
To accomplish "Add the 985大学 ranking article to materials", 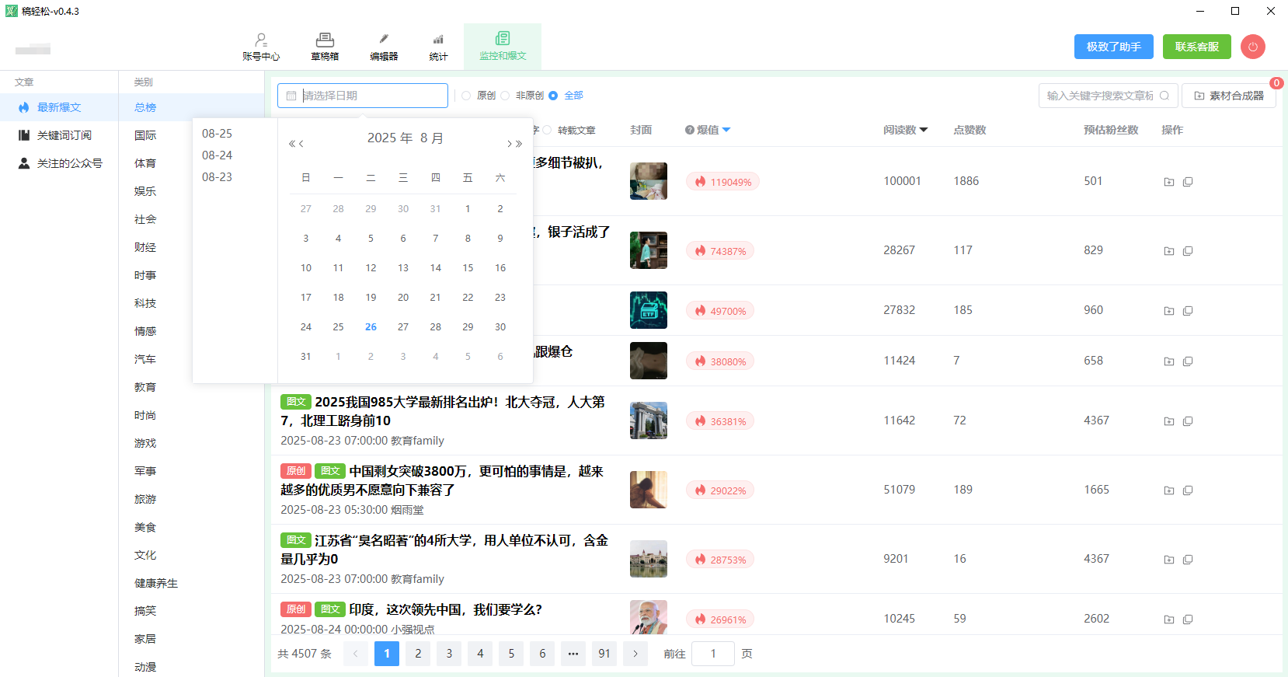I will point(1168,421).
